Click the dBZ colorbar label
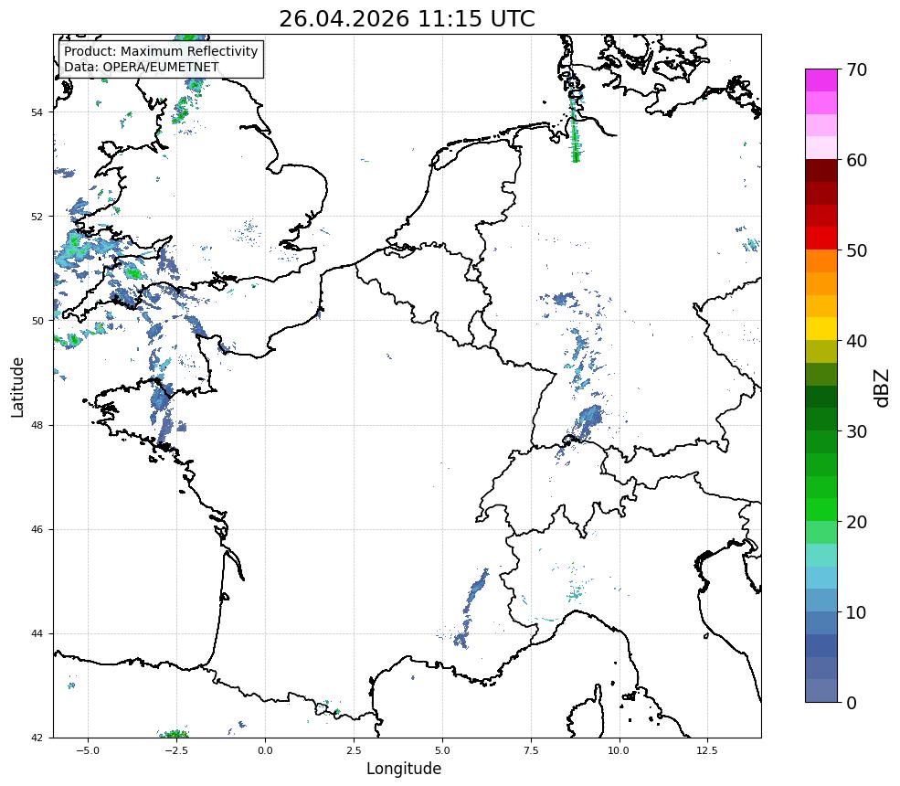 point(883,388)
